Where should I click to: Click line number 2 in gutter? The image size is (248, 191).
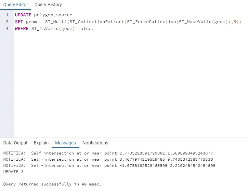click(x=7, y=22)
